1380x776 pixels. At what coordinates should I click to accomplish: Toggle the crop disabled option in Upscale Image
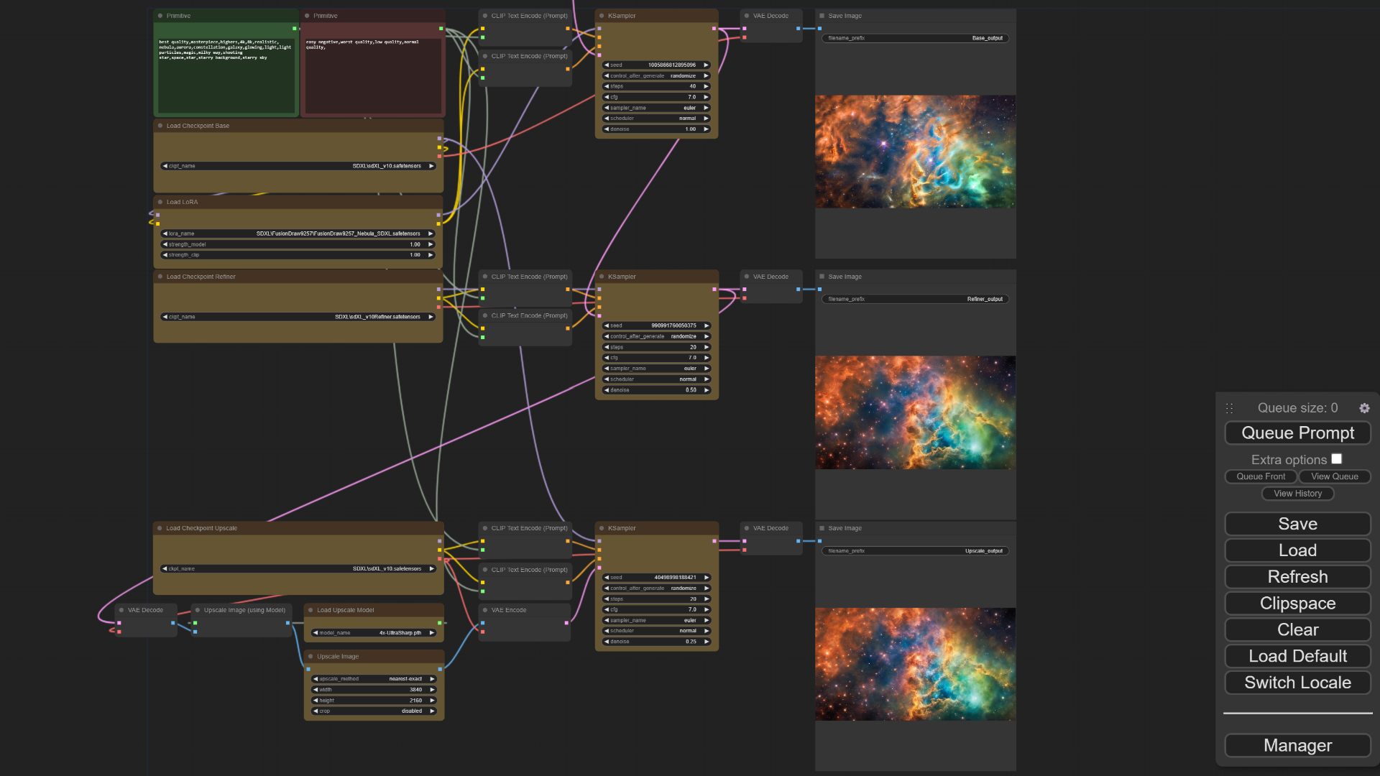(374, 711)
